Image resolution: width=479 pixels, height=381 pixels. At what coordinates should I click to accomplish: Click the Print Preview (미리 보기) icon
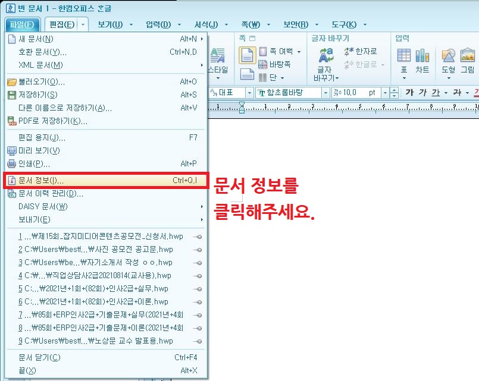12,151
